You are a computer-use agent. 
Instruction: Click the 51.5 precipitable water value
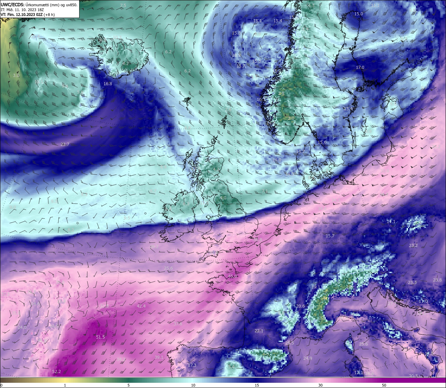100,337
